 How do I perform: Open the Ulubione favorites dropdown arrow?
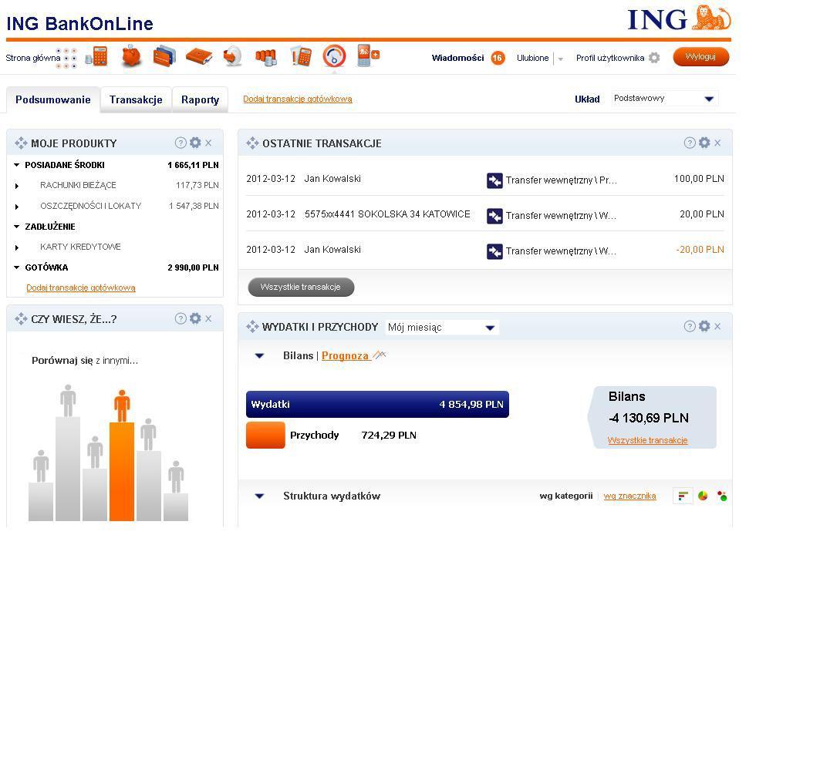point(561,59)
